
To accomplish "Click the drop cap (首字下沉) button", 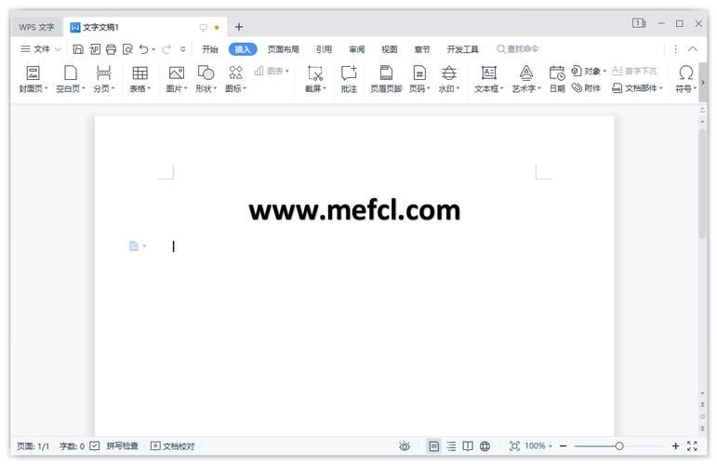I will click(x=634, y=71).
